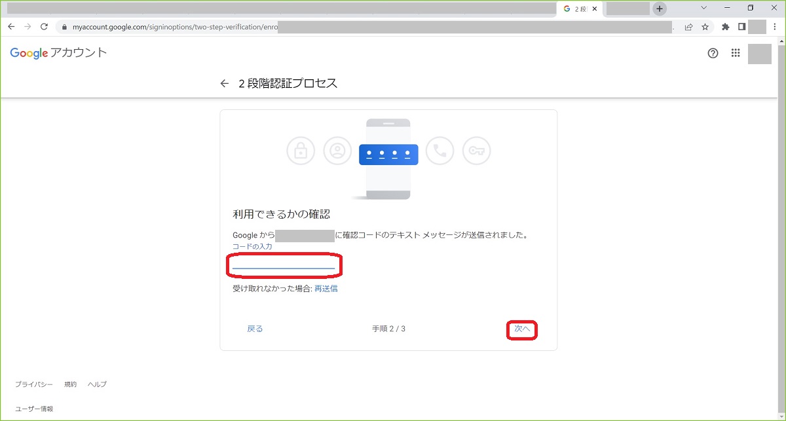Reload the page with the refresh icon
Image resolution: width=786 pixels, height=421 pixels.
[44, 27]
